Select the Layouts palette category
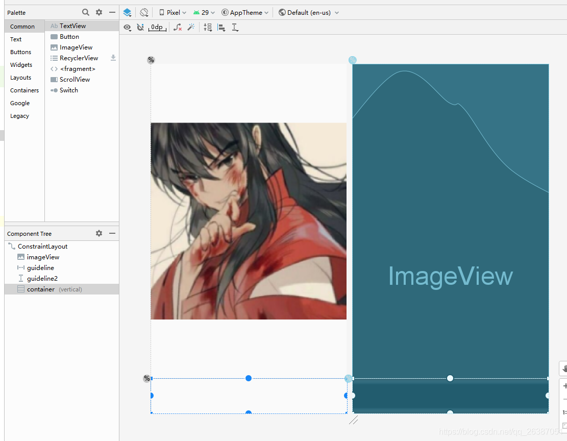567x441 pixels. [24, 78]
